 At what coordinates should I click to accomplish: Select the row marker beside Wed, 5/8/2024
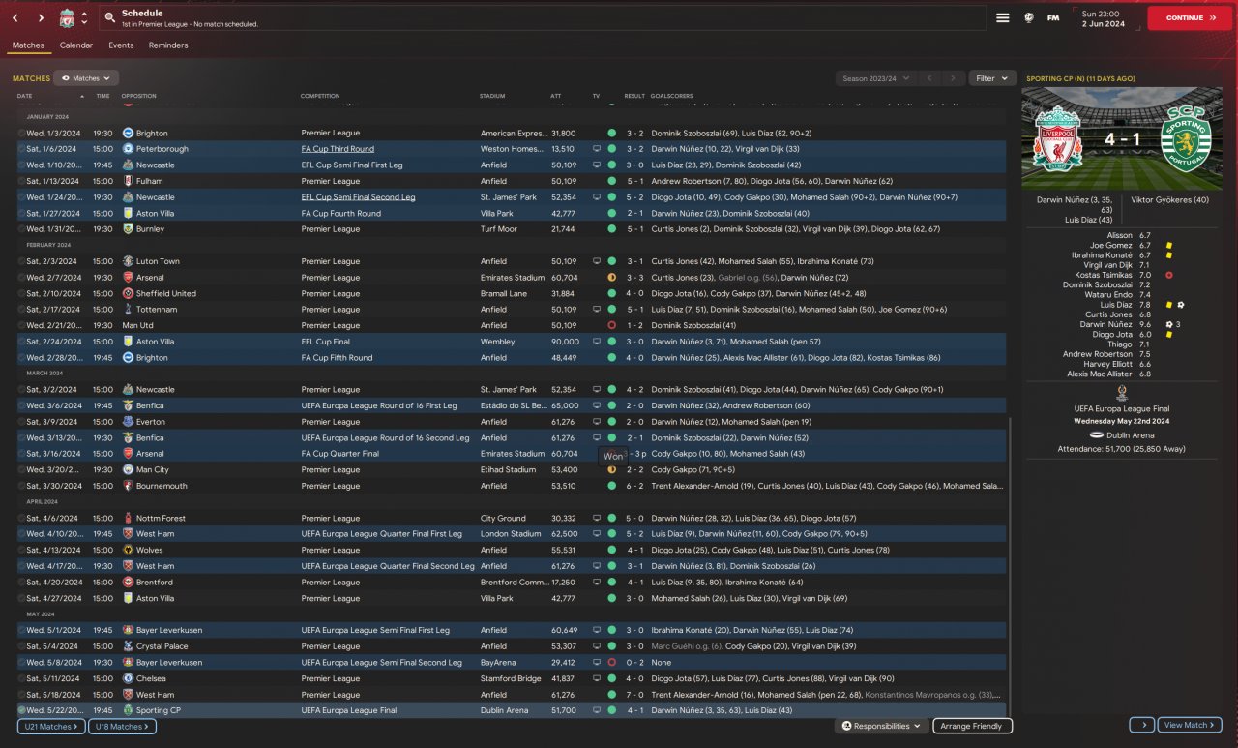click(x=21, y=663)
